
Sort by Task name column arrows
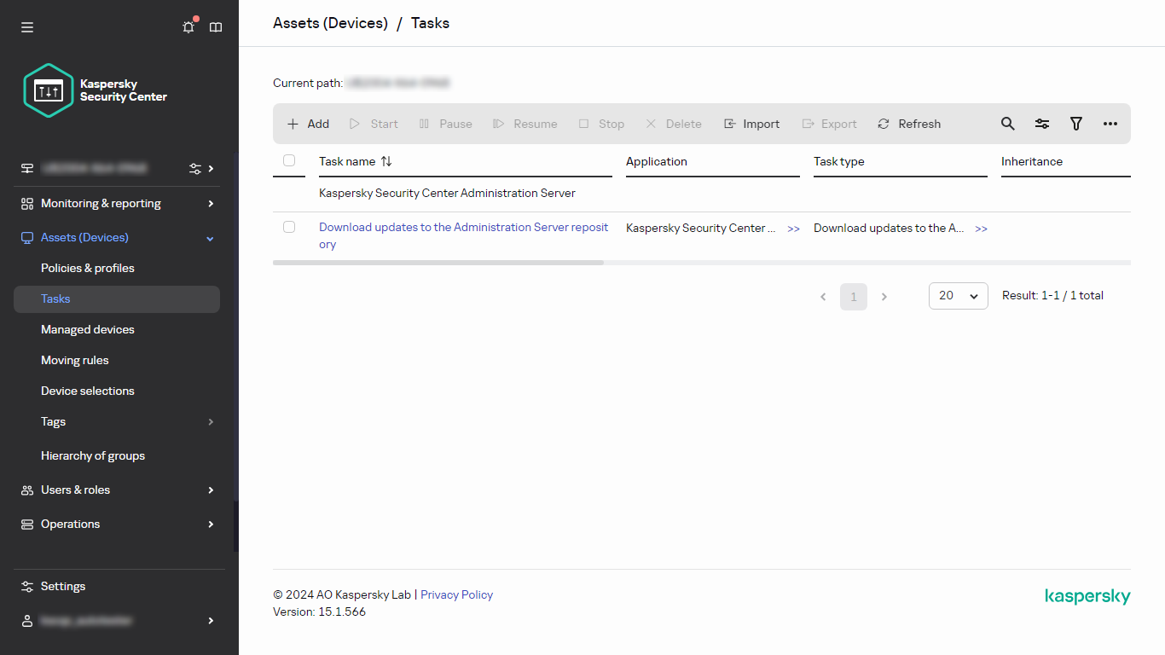click(x=386, y=161)
